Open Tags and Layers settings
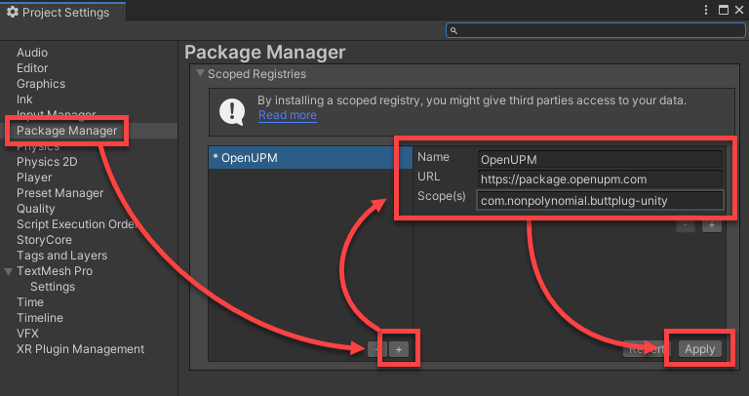This screenshot has height=396, width=749. pyautogui.click(x=61, y=256)
